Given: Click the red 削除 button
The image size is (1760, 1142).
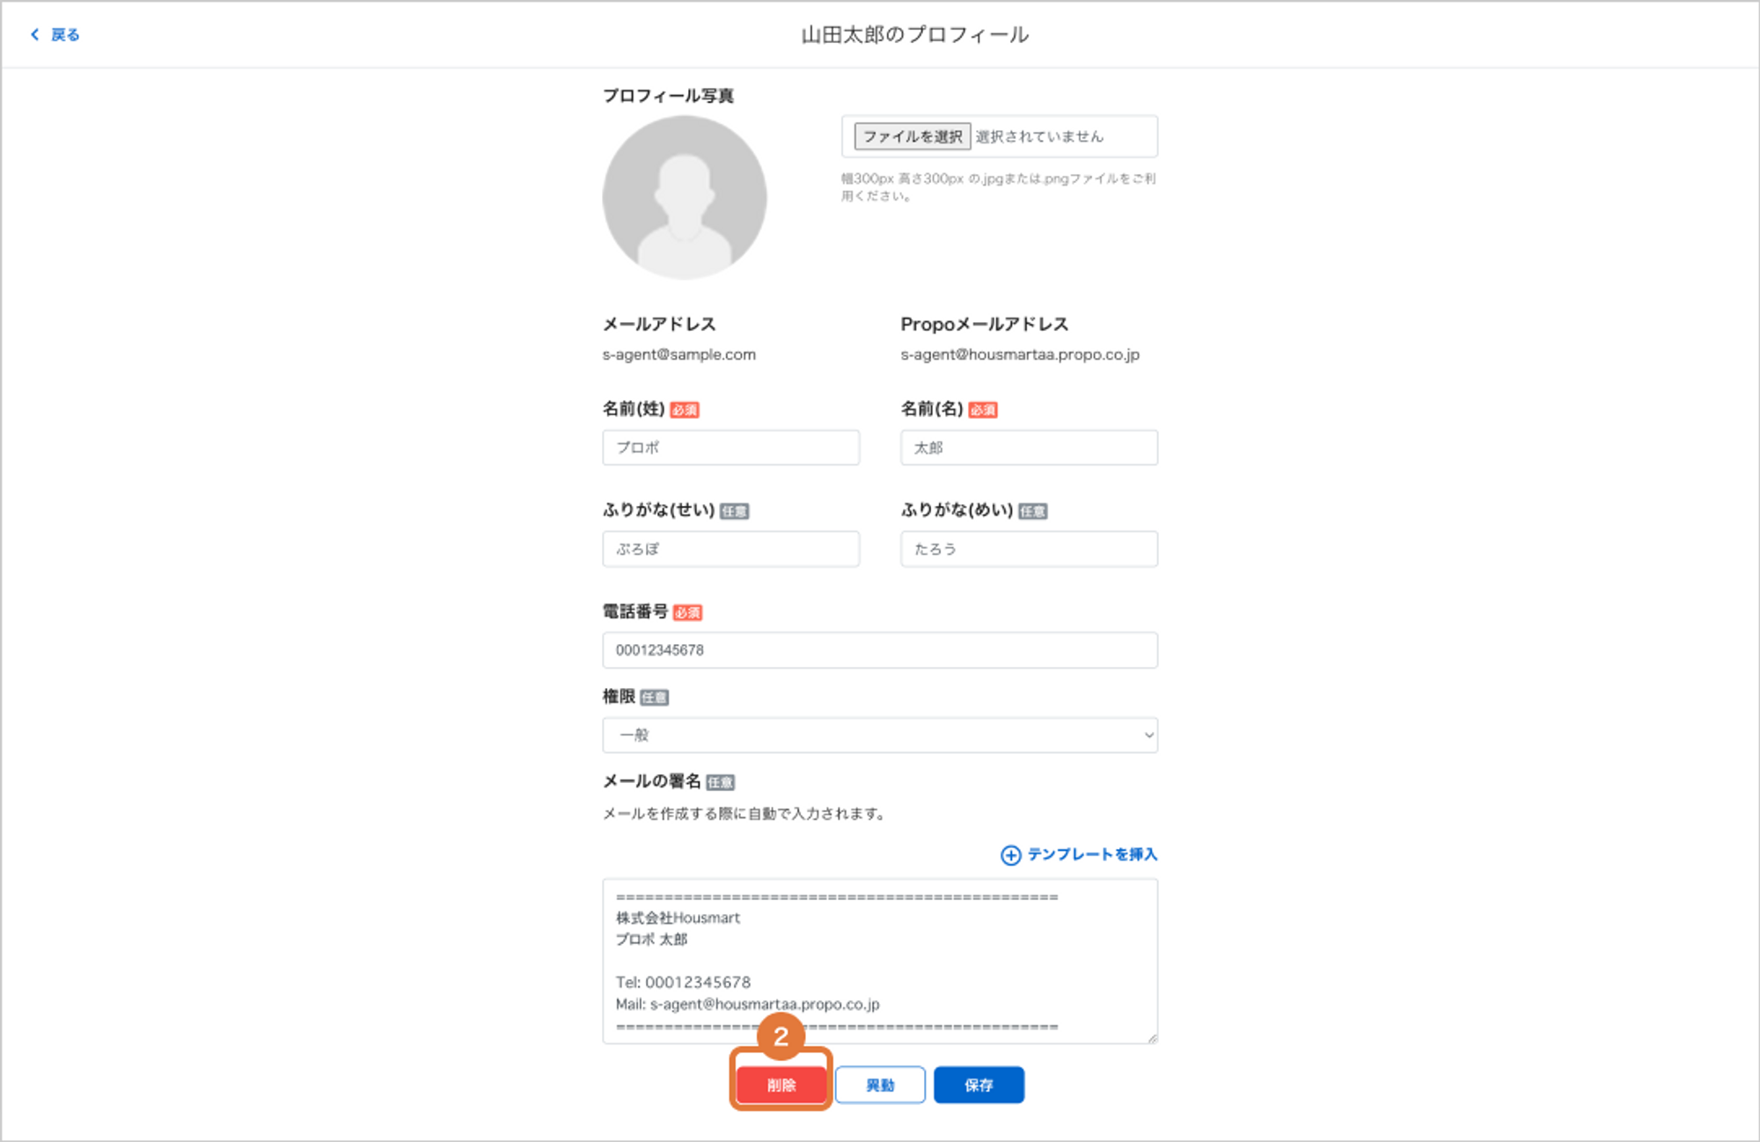Looking at the screenshot, I should click(x=781, y=1085).
